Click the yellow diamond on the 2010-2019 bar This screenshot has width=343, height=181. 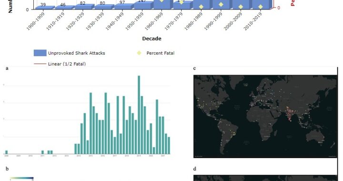tap(260, 7)
